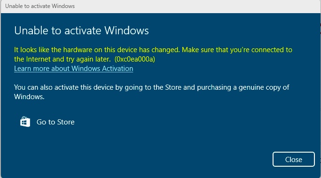This screenshot has width=321, height=178.
Task: Click the Close button
Action: 294,159
